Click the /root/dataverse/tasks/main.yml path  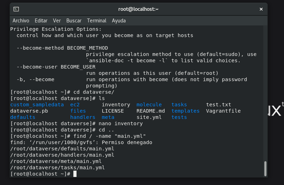click(x=58, y=168)
